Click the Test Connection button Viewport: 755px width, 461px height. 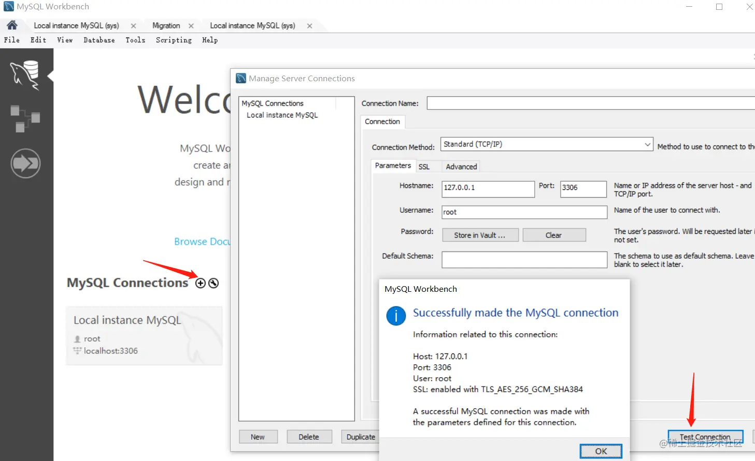point(705,437)
